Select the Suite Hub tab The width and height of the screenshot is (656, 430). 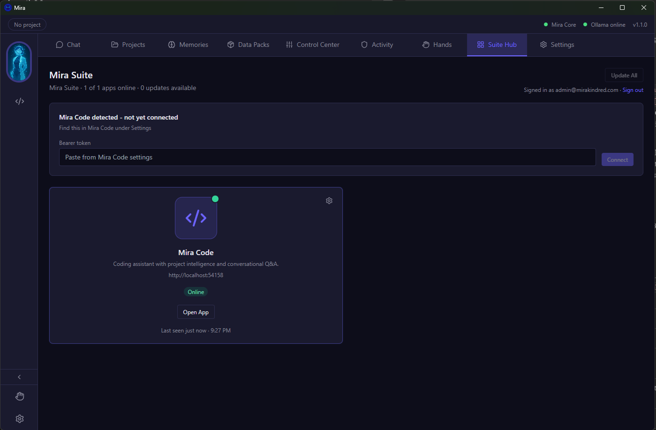click(x=497, y=45)
